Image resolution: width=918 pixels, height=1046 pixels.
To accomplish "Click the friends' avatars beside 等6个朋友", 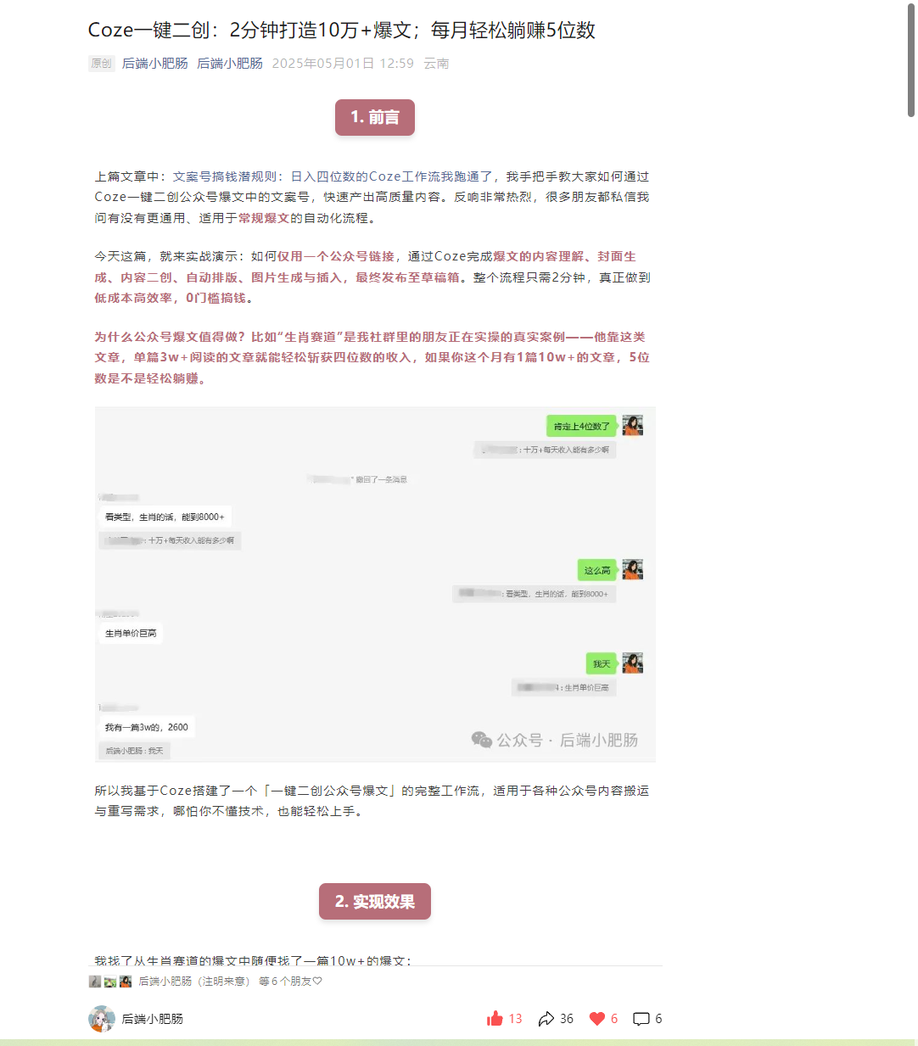I will 110,982.
